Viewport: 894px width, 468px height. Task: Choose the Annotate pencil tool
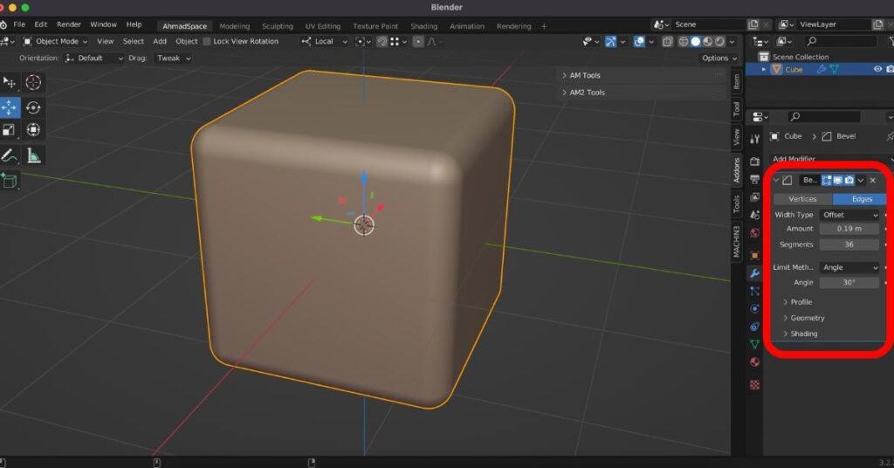[10, 155]
